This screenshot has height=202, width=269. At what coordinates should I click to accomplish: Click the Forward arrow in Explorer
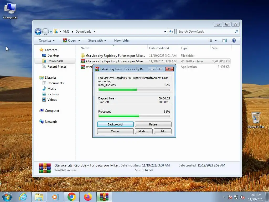click(45, 32)
